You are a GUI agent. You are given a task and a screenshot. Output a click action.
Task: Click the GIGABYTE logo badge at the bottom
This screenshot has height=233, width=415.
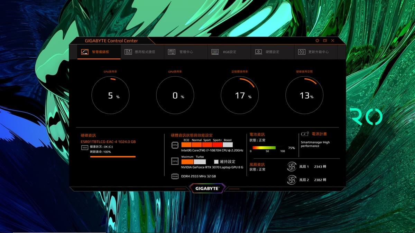207,188
